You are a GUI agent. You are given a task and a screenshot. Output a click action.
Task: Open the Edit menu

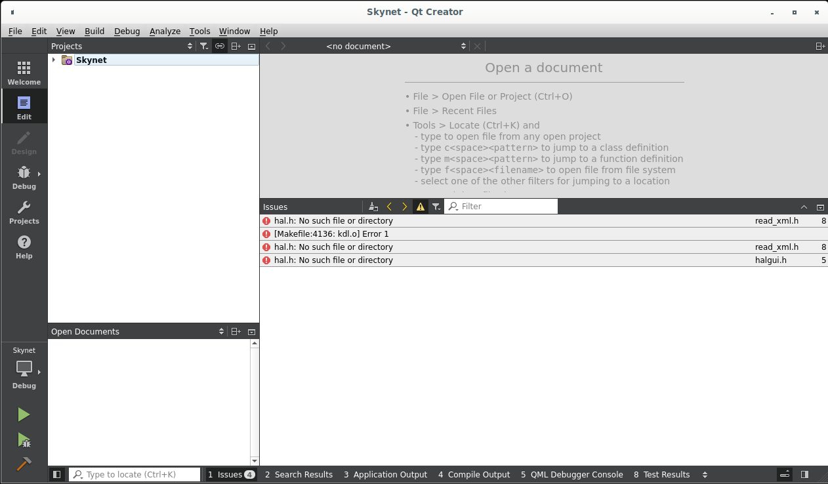click(x=39, y=31)
